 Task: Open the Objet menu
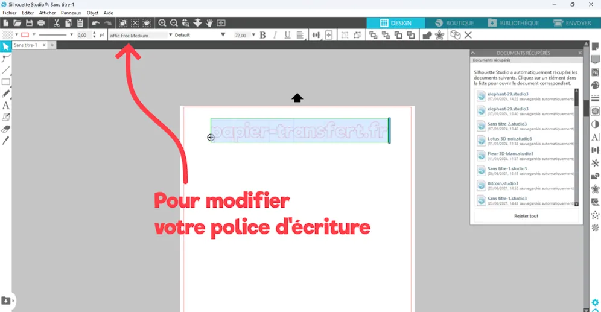click(92, 13)
